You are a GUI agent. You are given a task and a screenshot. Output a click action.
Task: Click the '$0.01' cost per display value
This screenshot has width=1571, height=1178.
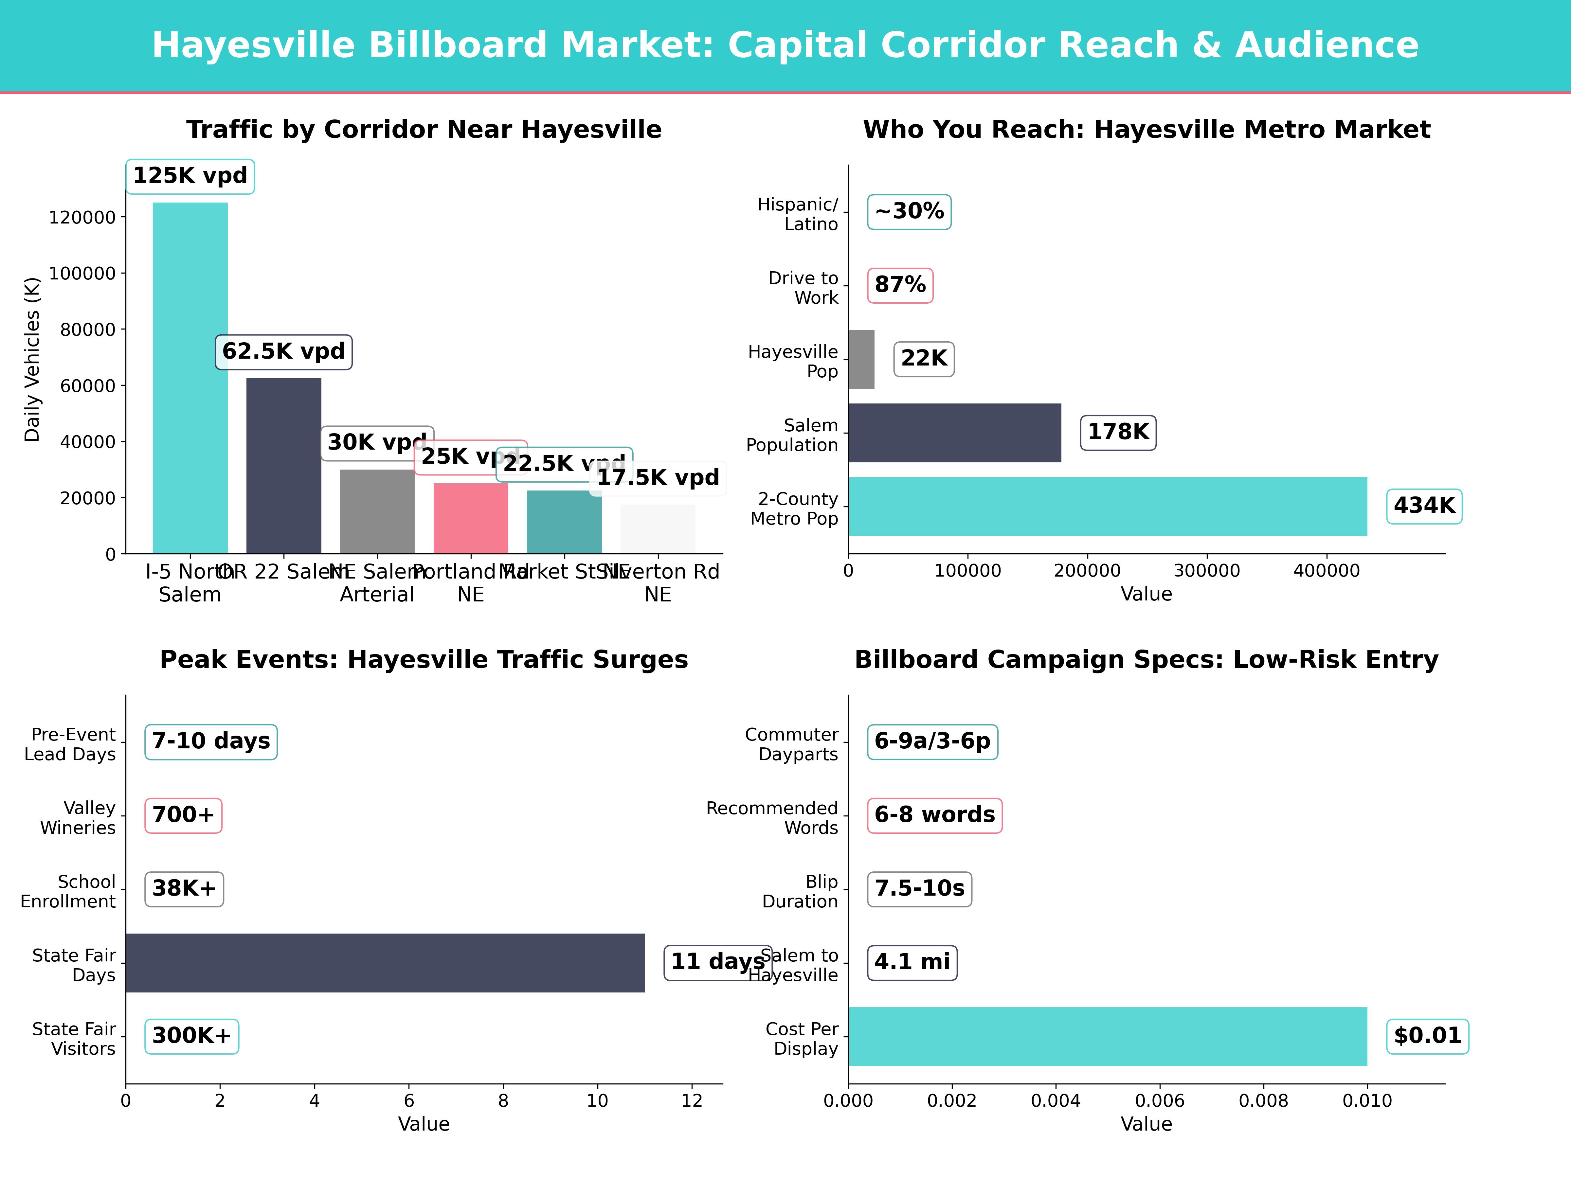point(1428,1037)
